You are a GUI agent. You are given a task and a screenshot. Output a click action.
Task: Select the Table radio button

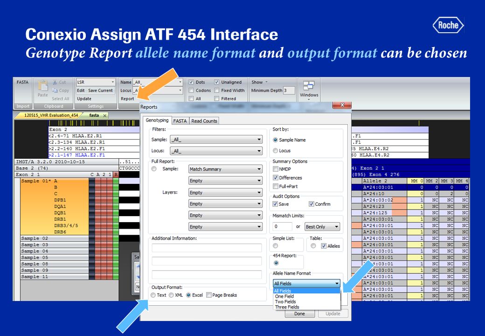pyautogui.click(x=313, y=245)
